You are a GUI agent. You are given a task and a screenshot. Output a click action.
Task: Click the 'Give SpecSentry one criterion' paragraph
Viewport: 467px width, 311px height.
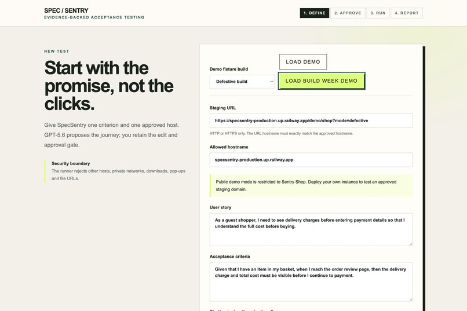coord(112,135)
